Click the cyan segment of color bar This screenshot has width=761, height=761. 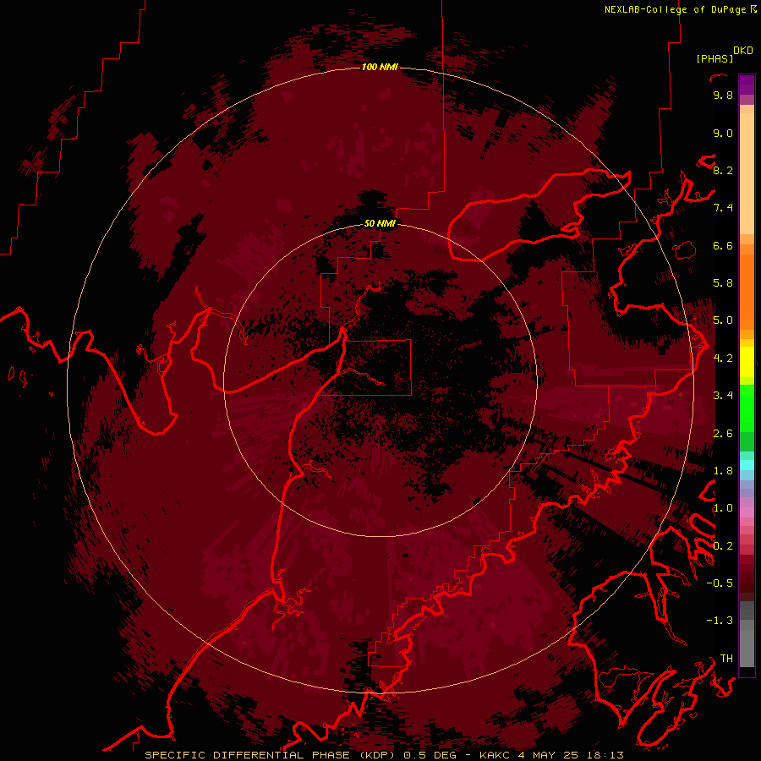[747, 465]
